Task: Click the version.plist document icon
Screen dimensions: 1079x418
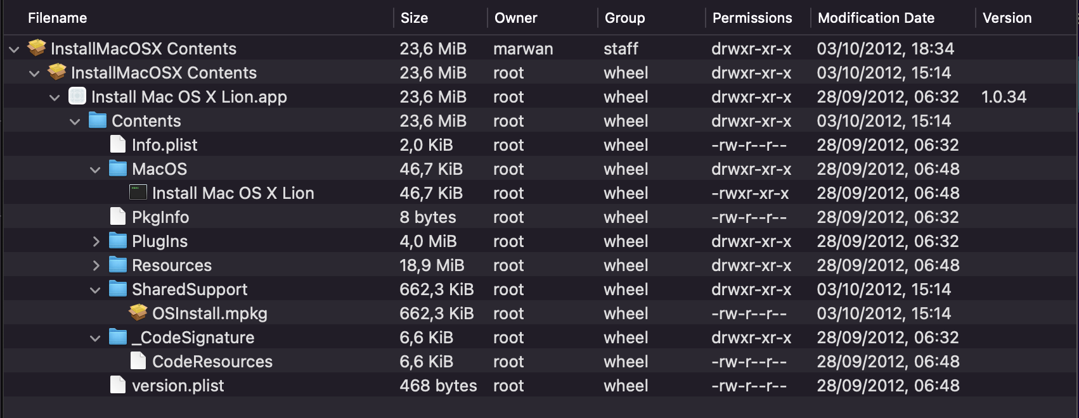Action: (x=118, y=385)
